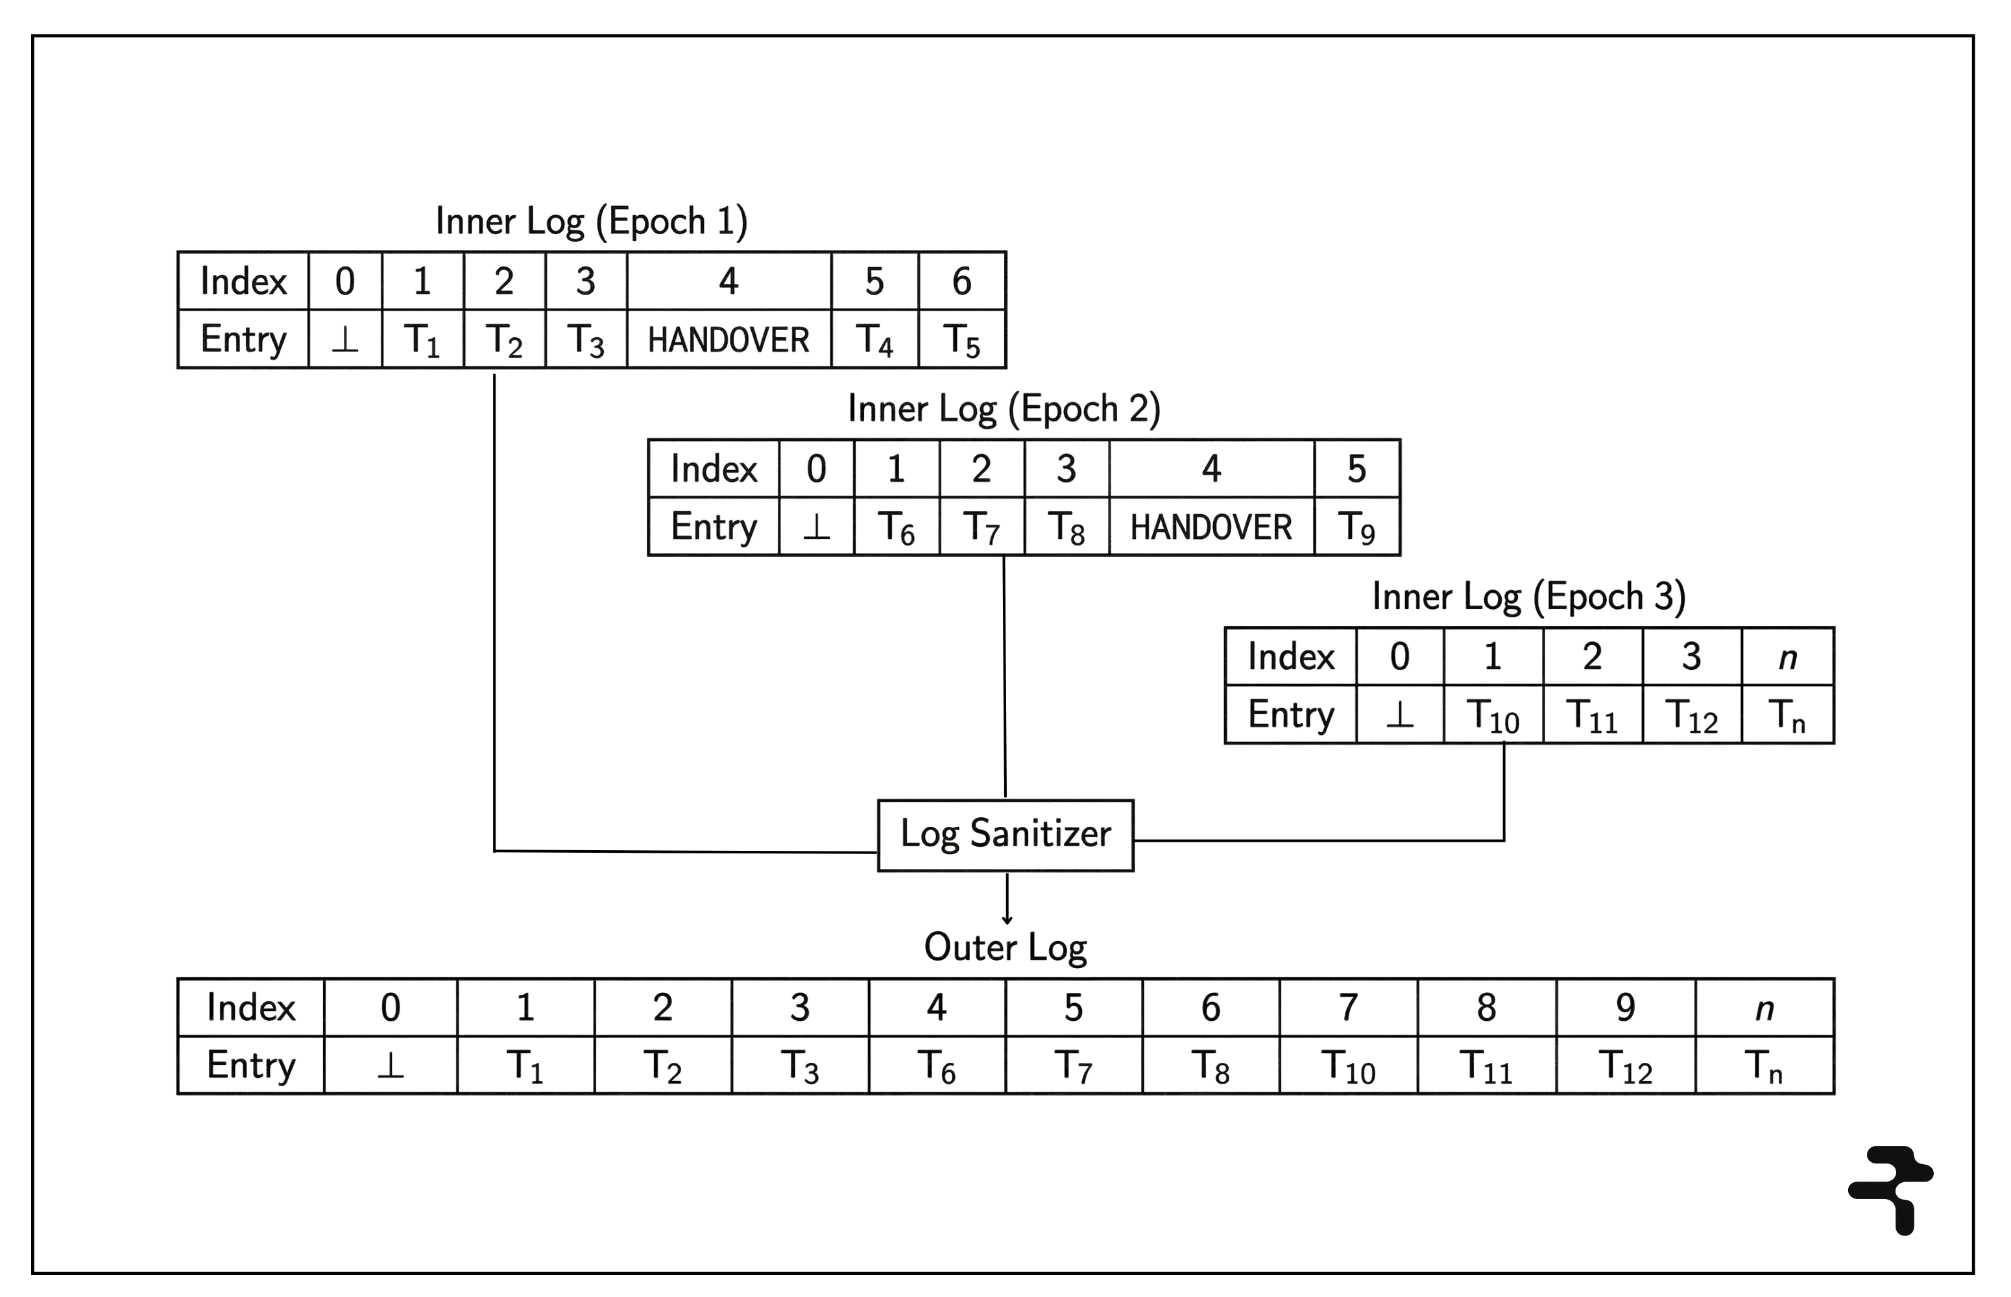Select the Outer Log heading
Image resolution: width=2011 pixels, height=1297 pixels.
pyautogui.click(x=1005, y=947)
